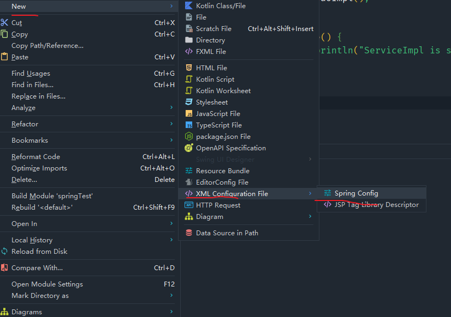This screenshot has width=451, height=317.
Task: Choose Open Module Settings entry
Action: [48, 284]
